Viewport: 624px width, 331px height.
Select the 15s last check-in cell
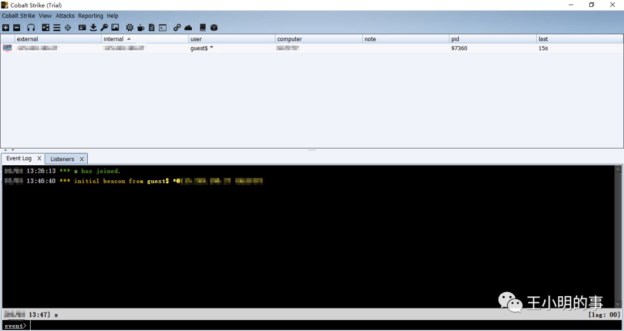click(580, 48)
